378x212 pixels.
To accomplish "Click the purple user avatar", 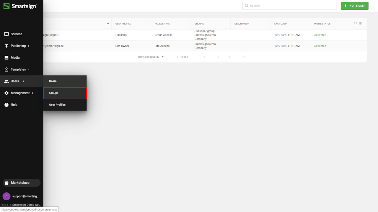I will (6, 196).
